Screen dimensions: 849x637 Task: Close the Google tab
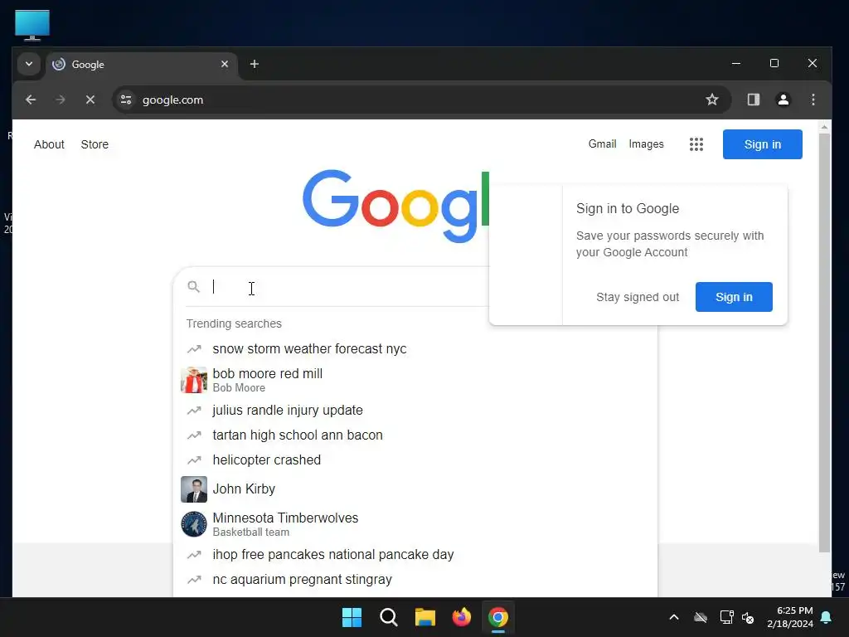pyautogui.click(x=225, y=64)
